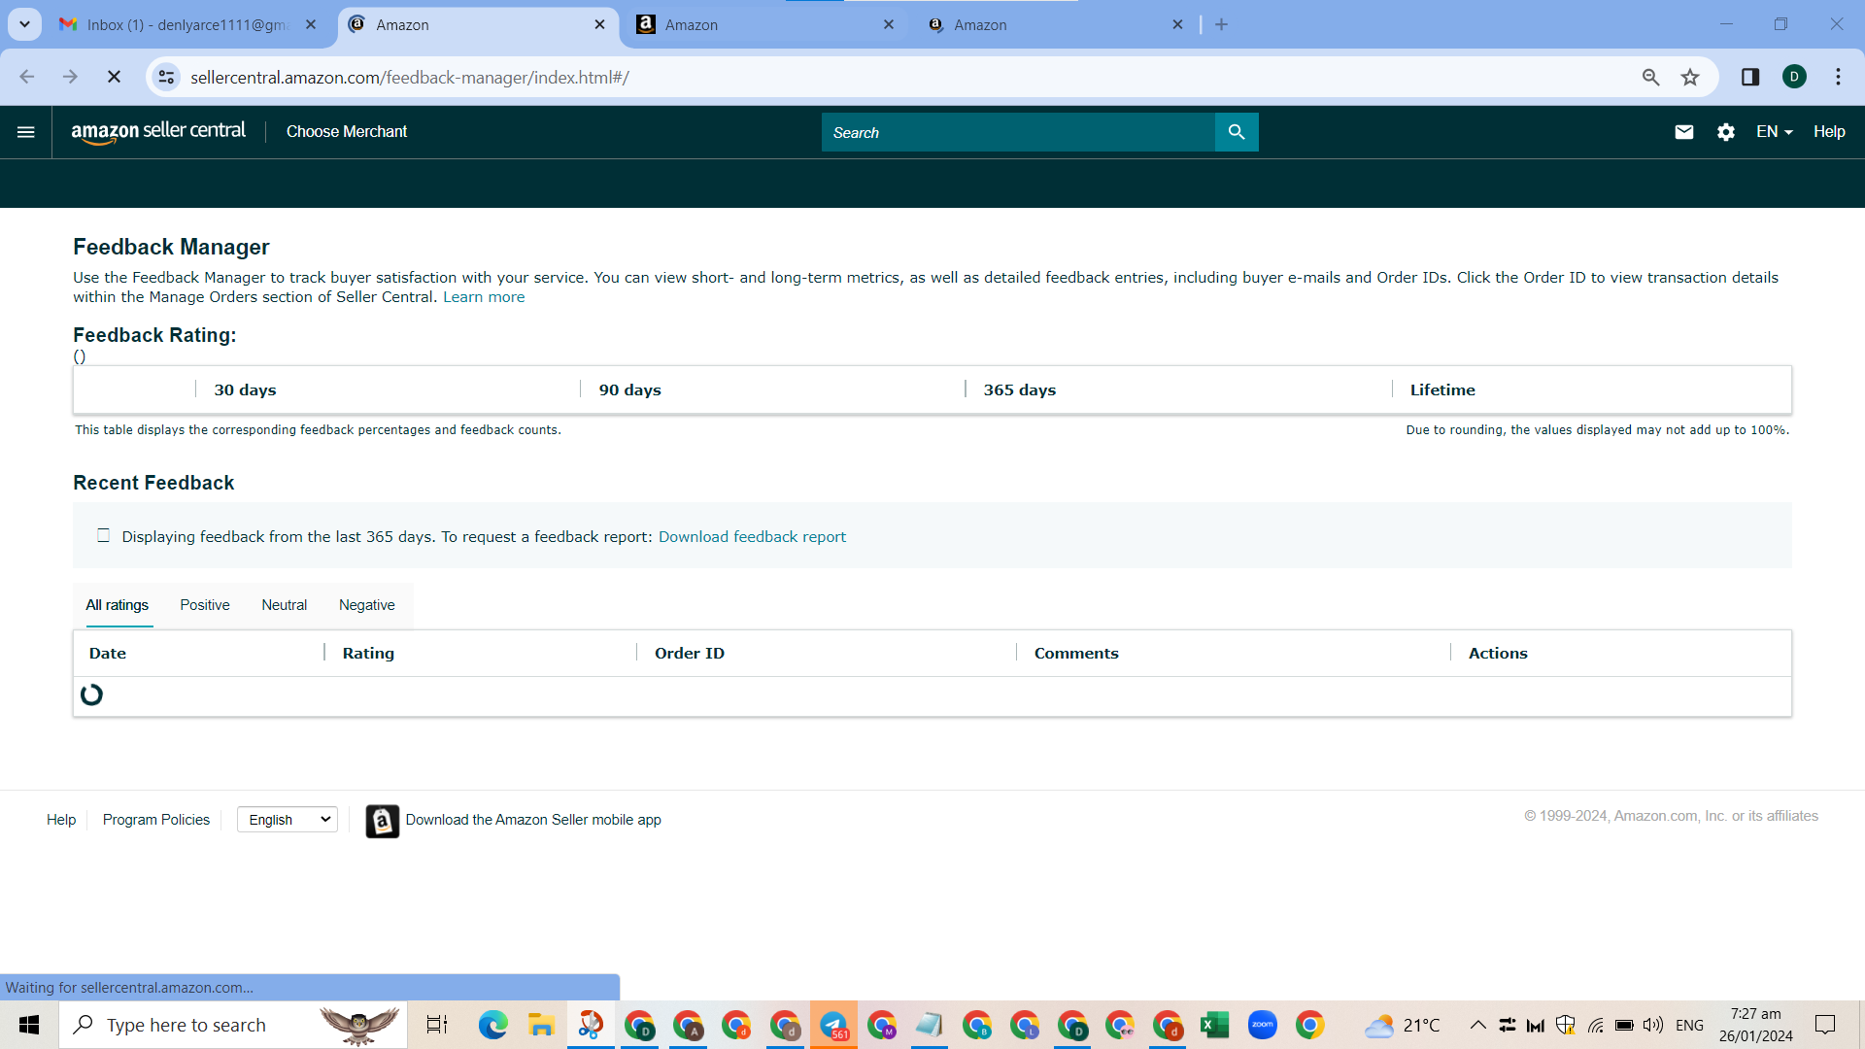Show hidden system tray icons
Screen dimensions: 1865x1049
[1477, 1025]
